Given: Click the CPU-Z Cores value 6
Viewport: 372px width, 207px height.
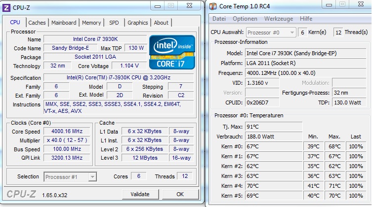Looking at the screenshot, I should pyautogui.click(x=139, y=176).
